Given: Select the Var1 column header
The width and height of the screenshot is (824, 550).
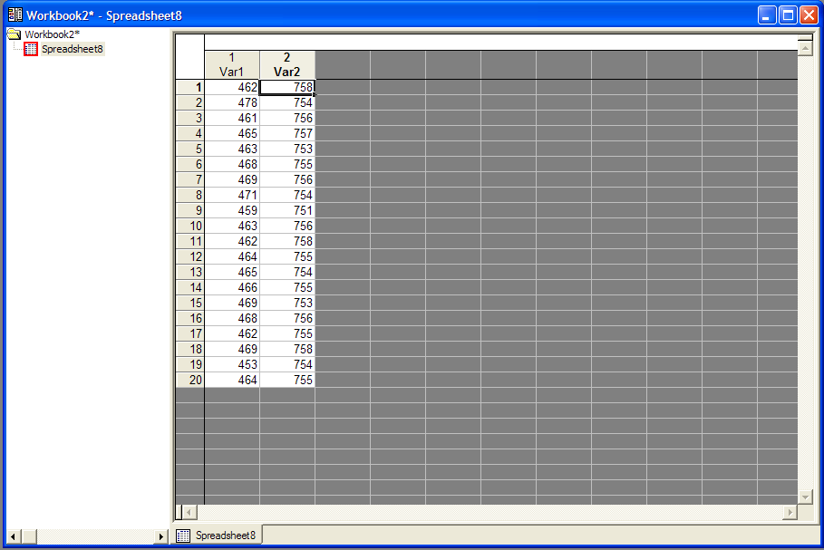Looking at the screenshot, I should tap(232, 65).
